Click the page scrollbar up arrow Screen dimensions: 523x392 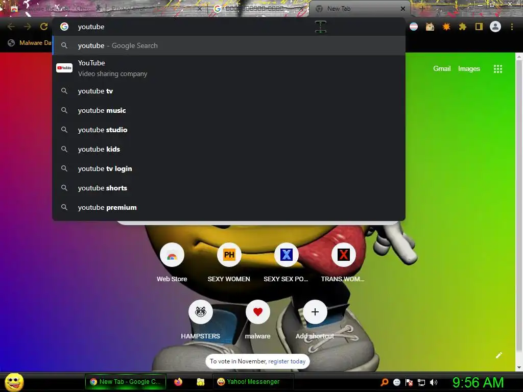[519, 57]
